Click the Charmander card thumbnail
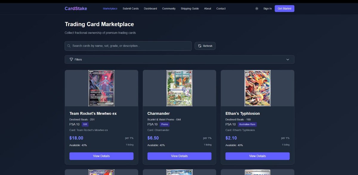This screenshot has width=358, height=175. point(179,88)
